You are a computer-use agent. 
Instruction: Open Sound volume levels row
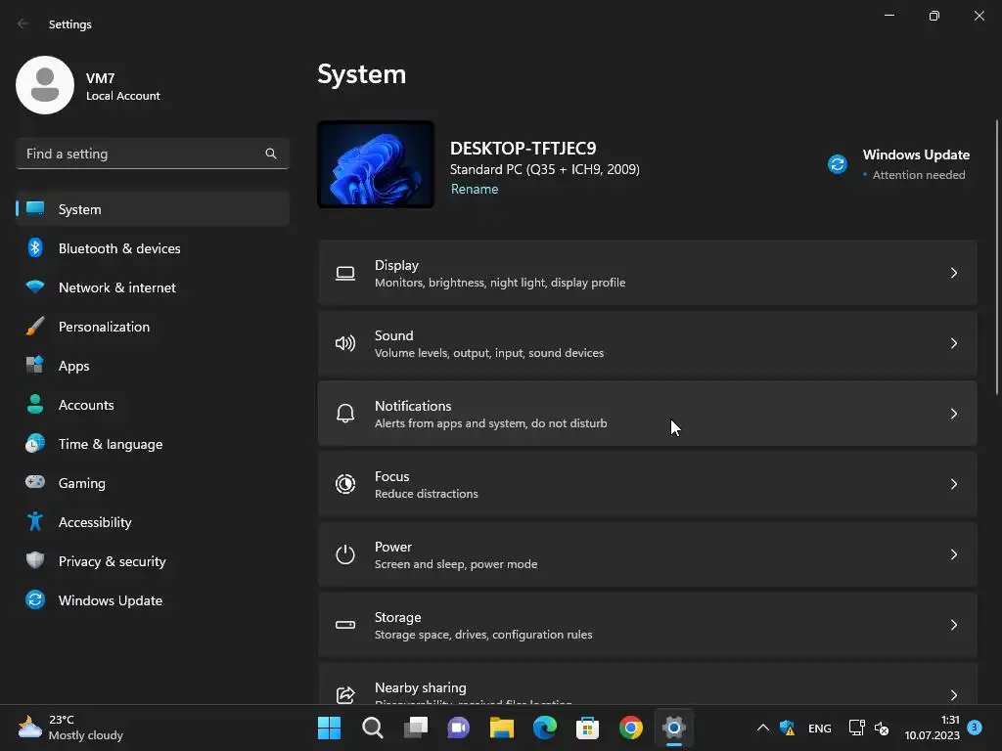pyautogui.click(x=648, y=343)
